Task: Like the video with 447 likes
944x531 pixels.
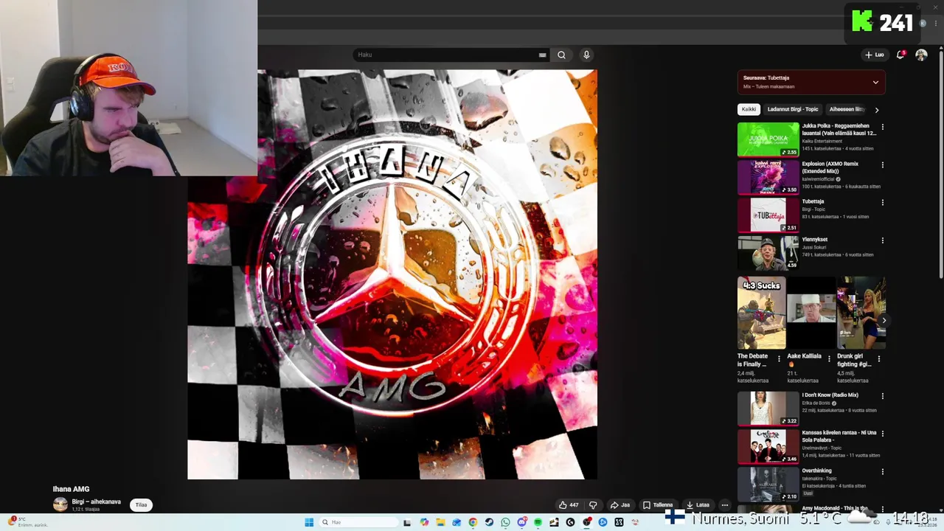Action: click(x=569, y=505)
